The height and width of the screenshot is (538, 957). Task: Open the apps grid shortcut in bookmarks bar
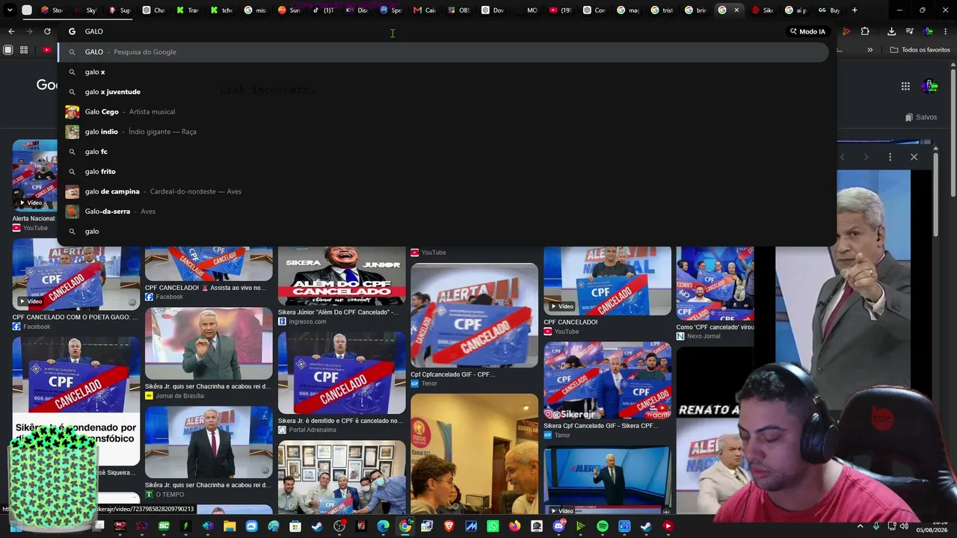[24, 50]
